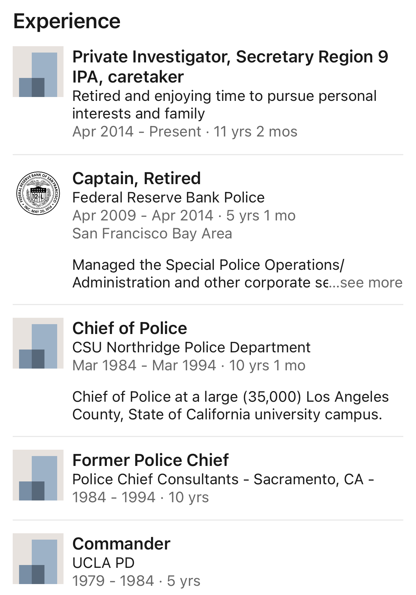Open the 'Chief of Police' position title
Viewport: 416px width, 595px height.
click(x=129, y=328)
